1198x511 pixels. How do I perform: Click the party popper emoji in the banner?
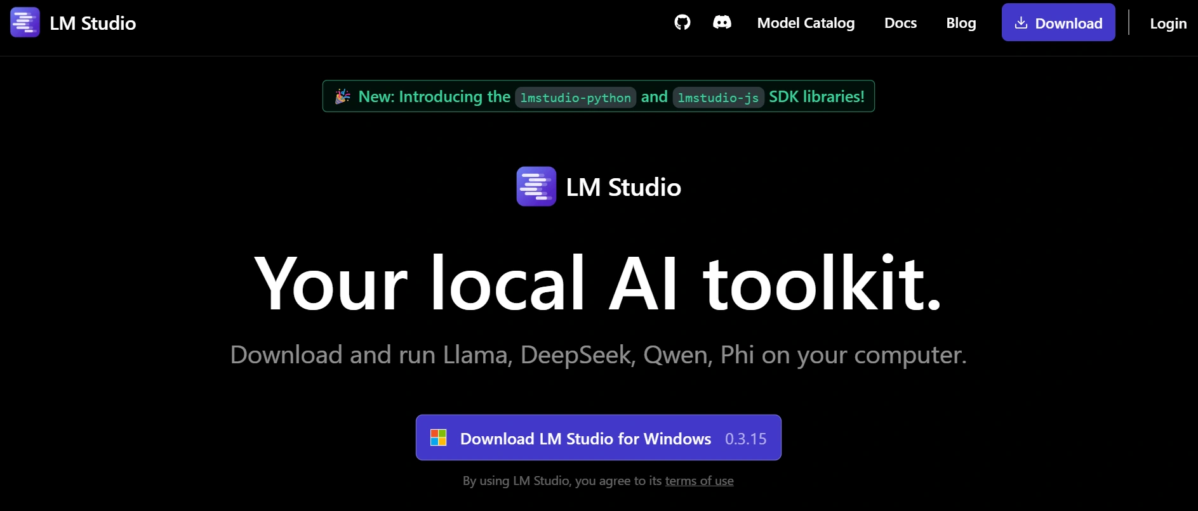coord(343,96)
